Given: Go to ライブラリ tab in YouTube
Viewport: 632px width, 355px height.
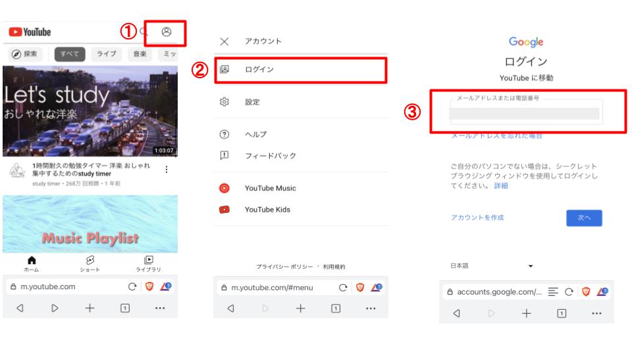Looking at the screenshot, I should tap(148, 264).
